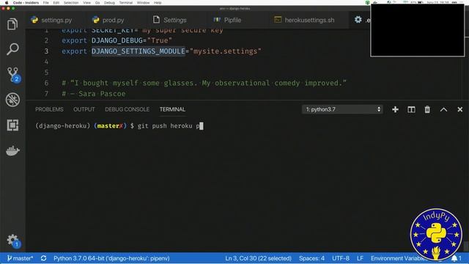Switch to the DEBUG CONSOLE tab
Viewport: 469px width, 264px height.
pos(127,109)
